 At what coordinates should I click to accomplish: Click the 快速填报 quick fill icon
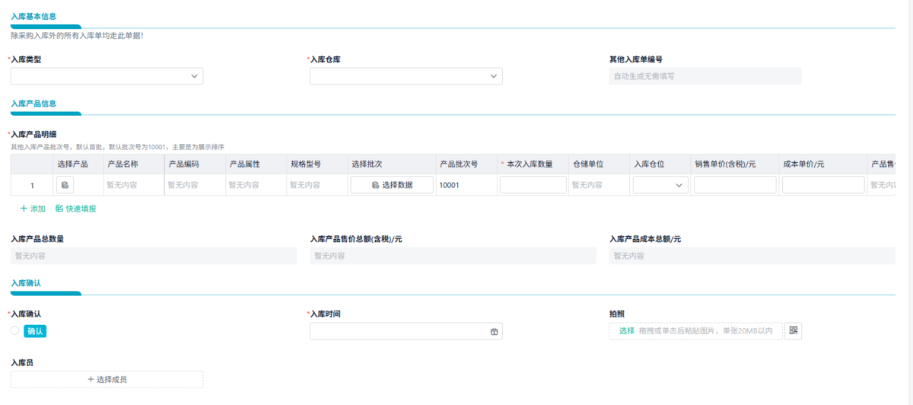coord(59,209)
